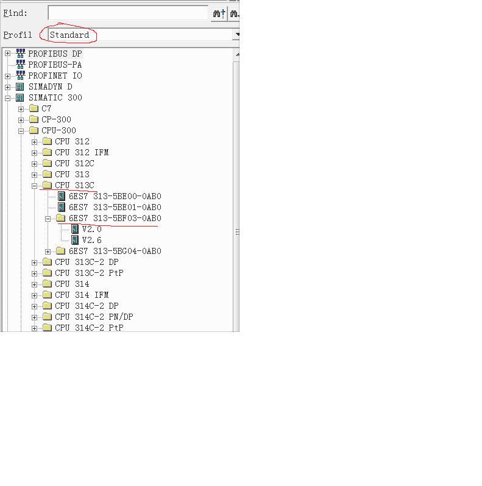Expand the CP-300 folder
The image size is (482, 486).
tap(21, 120)
